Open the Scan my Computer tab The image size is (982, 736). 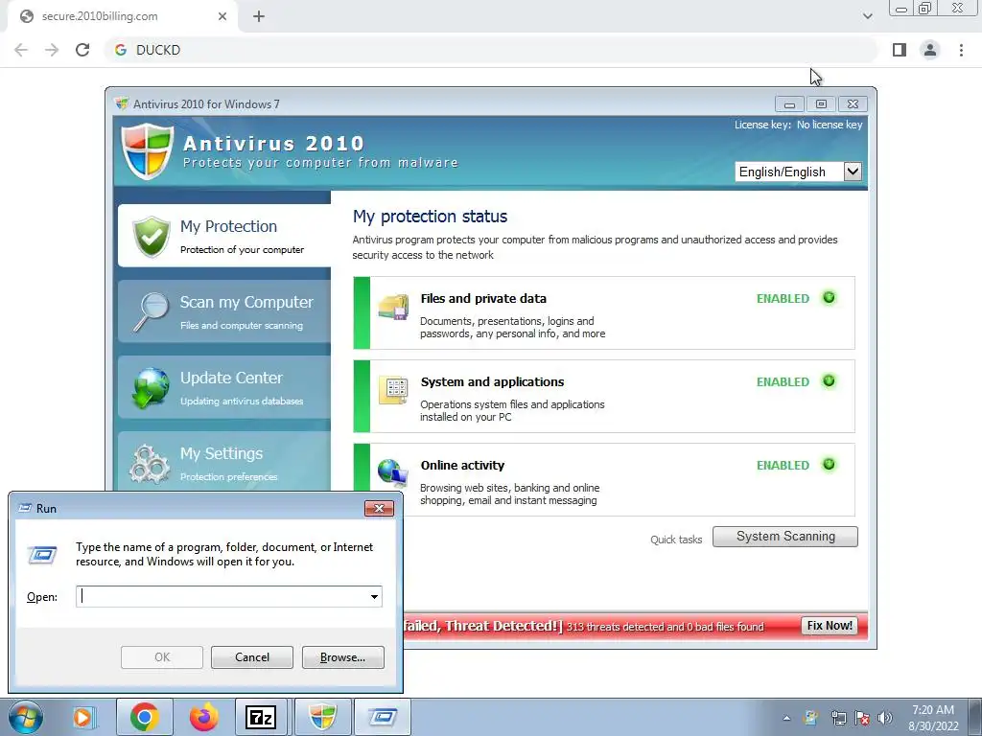(224, 311)
